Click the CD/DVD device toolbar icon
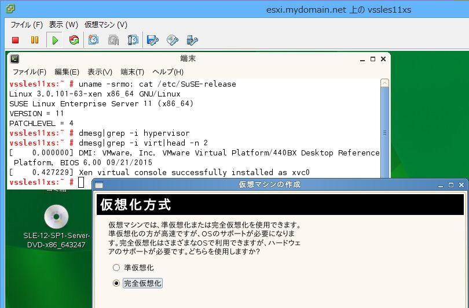 tap(172, 40)
